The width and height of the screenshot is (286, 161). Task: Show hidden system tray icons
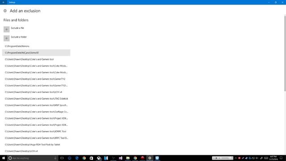pyautogui.click(x=236, y=158)
